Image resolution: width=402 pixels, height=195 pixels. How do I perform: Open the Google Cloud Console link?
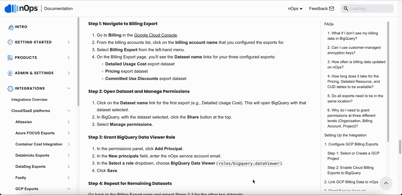coord(156,35)
